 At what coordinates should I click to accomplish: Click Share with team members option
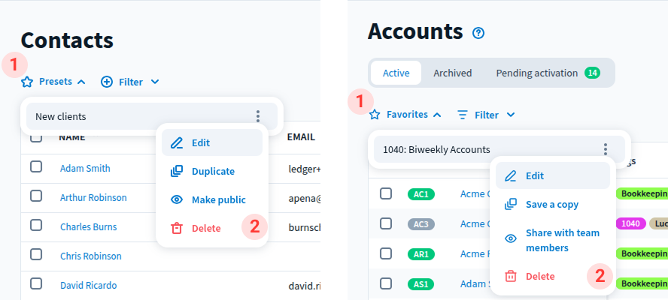point(561,240)
